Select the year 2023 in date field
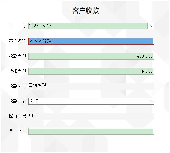 coord(34,26)
